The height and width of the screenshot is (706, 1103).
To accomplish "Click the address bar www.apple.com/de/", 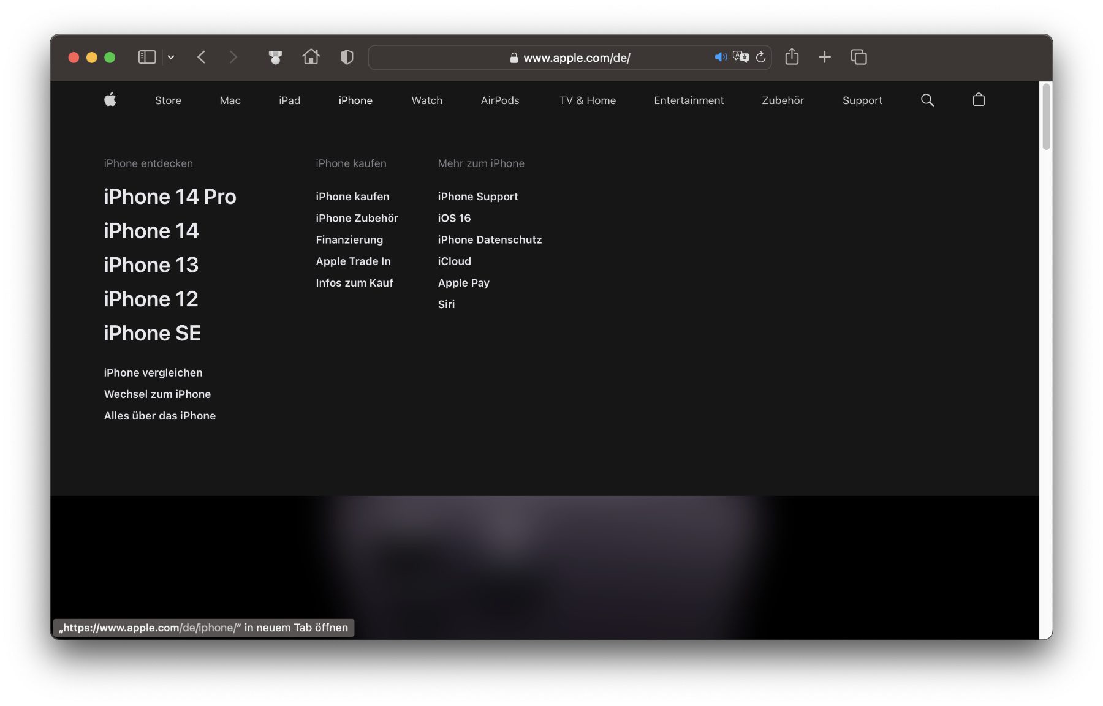I will tap(569, 58).
